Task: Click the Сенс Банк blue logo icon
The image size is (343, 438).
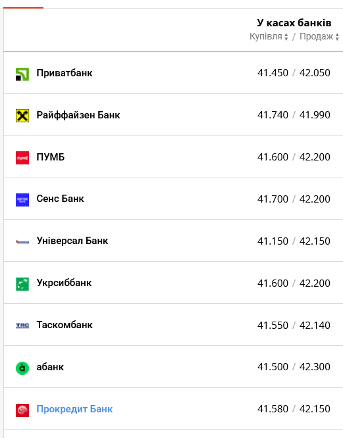Action: (x=22, y=200)
